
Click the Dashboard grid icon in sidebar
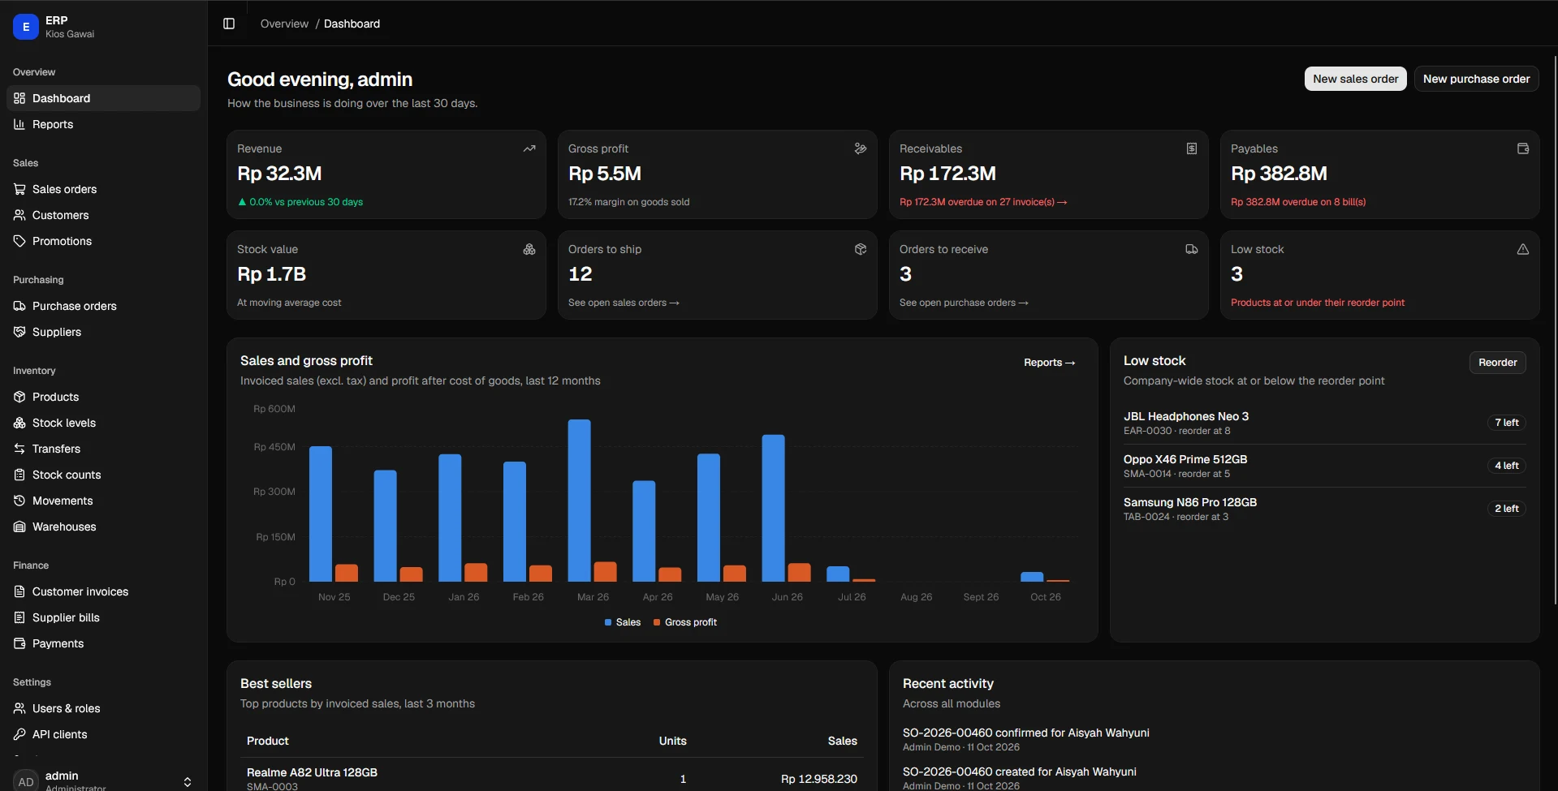(x=19, y=98)
